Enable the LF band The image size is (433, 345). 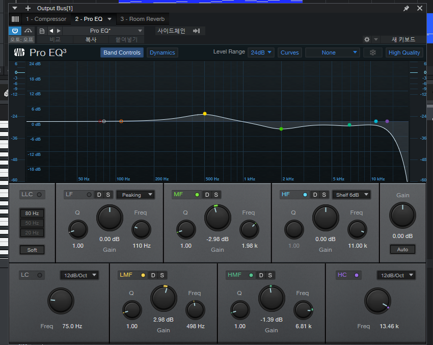click(x=89, y=195)
